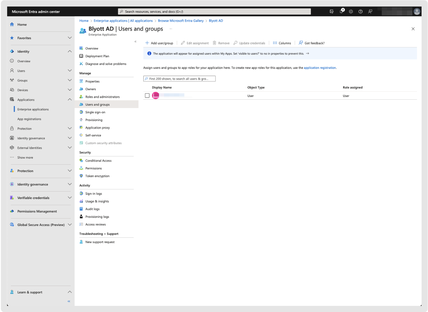Open Got feedback? icon
Image resolution: width=428 pixels, height=312 pixels.
point(301,43)
